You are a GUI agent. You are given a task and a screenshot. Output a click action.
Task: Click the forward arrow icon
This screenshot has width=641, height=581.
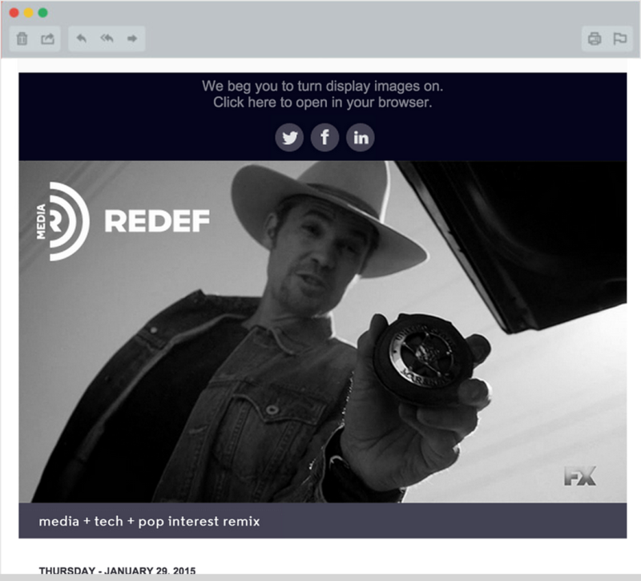click(132, 38)
